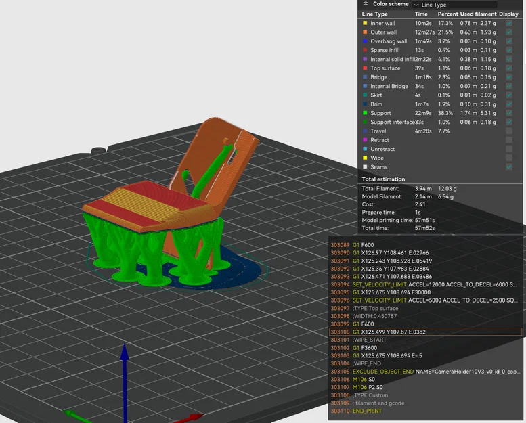
Task: Click the Inner wall yellow color swatch
Action: [365, 23]
